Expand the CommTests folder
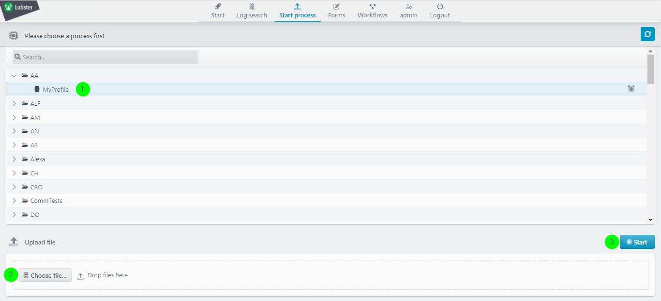The height and width of the screenshot is (301, 661). pos(14,201)
